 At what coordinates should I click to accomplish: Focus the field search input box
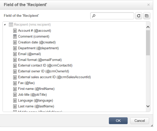tap(112, 16)
